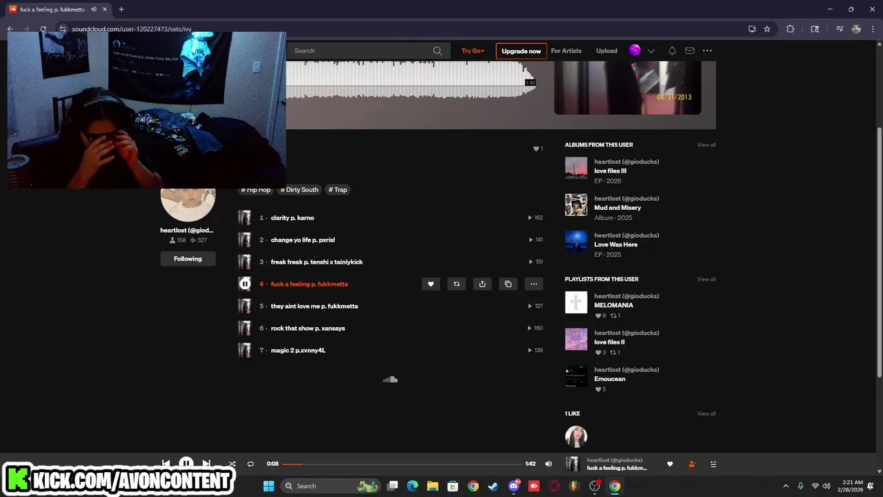Open the More menu on the track 4 row
Screen dimensions: 883x497
click(533, 284)
